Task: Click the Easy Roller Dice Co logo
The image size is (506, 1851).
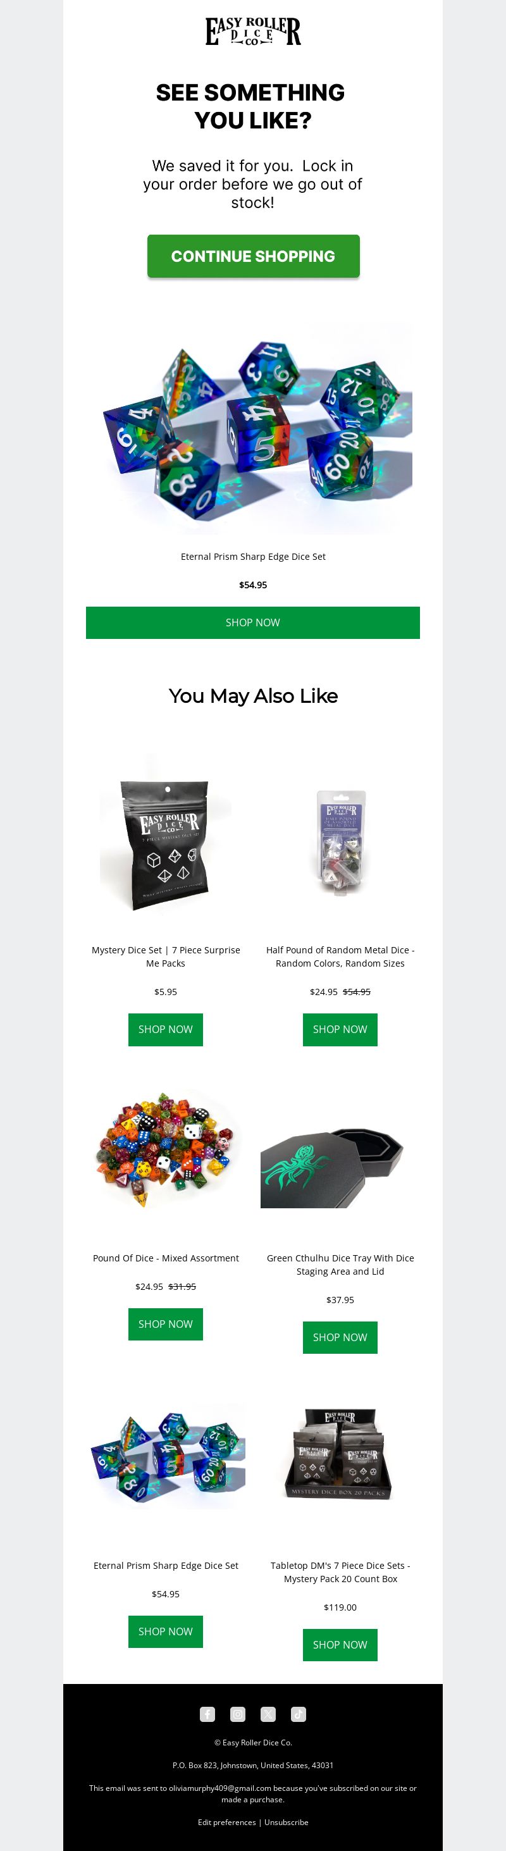Action: click(x=253, y=32)
